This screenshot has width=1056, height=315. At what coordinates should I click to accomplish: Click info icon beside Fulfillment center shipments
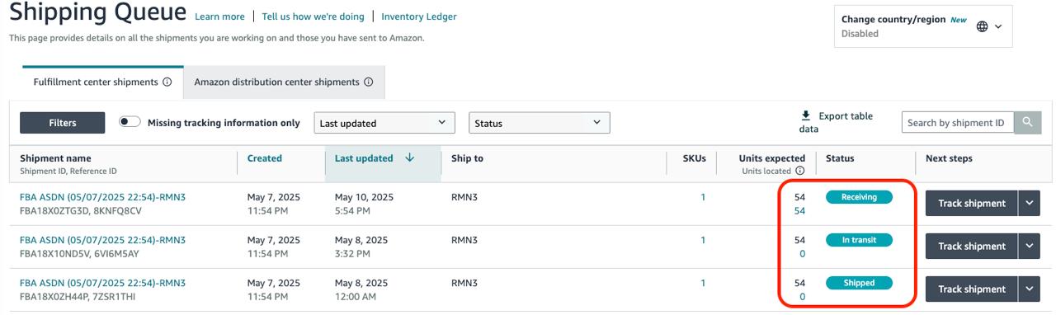click(x=167, y=82)
